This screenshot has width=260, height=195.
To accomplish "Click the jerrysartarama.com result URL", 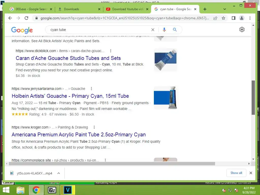I will tap(48, 89).
